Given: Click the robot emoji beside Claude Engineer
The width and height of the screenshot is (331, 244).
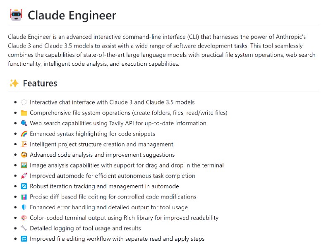Looking at the screenshot, I should pyautogui.click(x=16, y=15).
